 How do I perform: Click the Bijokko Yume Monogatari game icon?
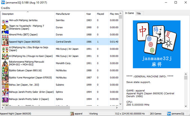click(x=5, y=77)
